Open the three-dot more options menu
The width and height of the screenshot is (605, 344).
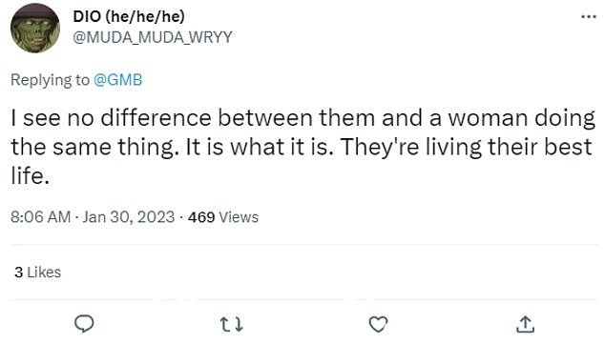(589, 16)
